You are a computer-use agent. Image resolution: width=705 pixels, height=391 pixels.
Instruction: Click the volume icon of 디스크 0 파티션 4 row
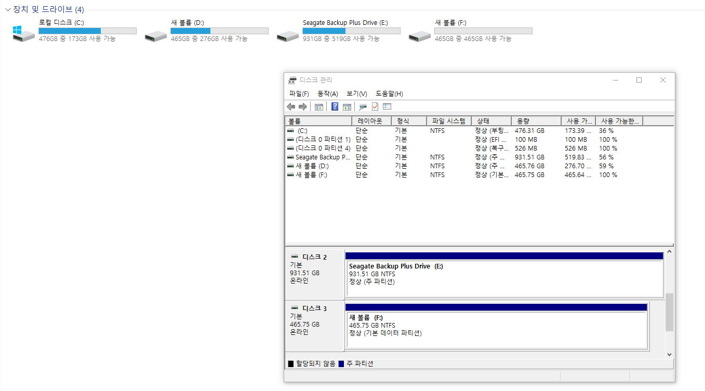(x=290, y=149)
